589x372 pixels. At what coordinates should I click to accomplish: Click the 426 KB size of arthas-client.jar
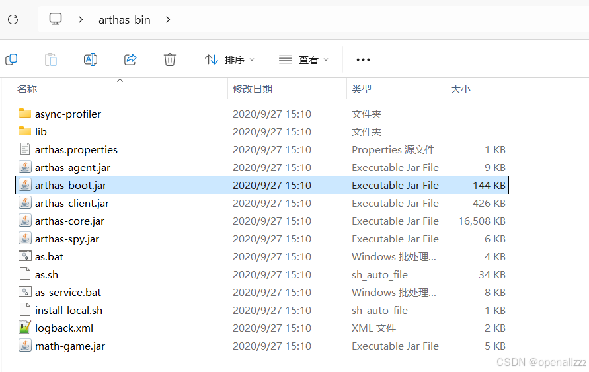489,204
